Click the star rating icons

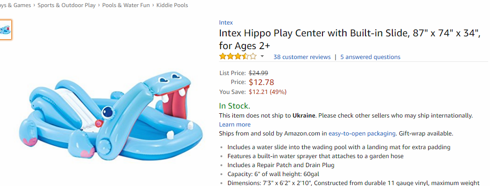point(238,57)
